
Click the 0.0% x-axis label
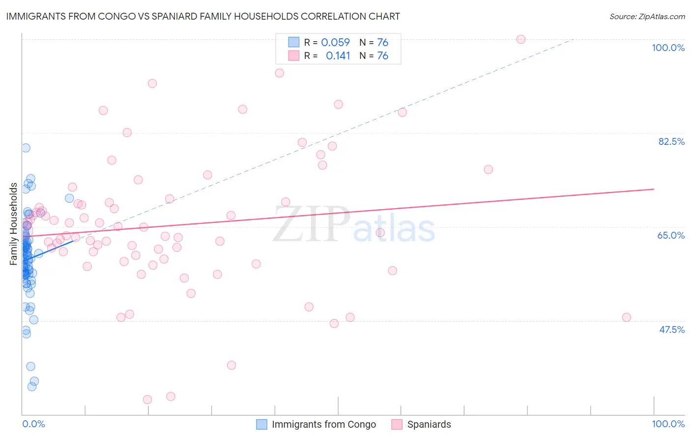click(33, 424)
